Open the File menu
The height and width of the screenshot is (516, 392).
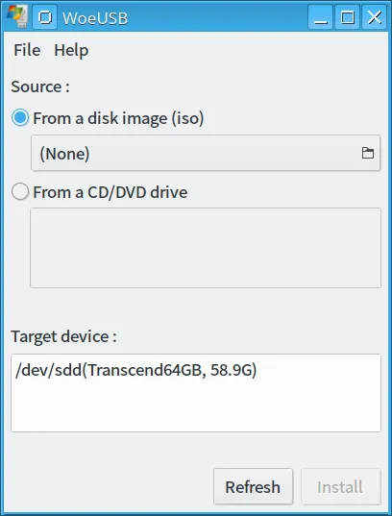click(x=27, y=50)
